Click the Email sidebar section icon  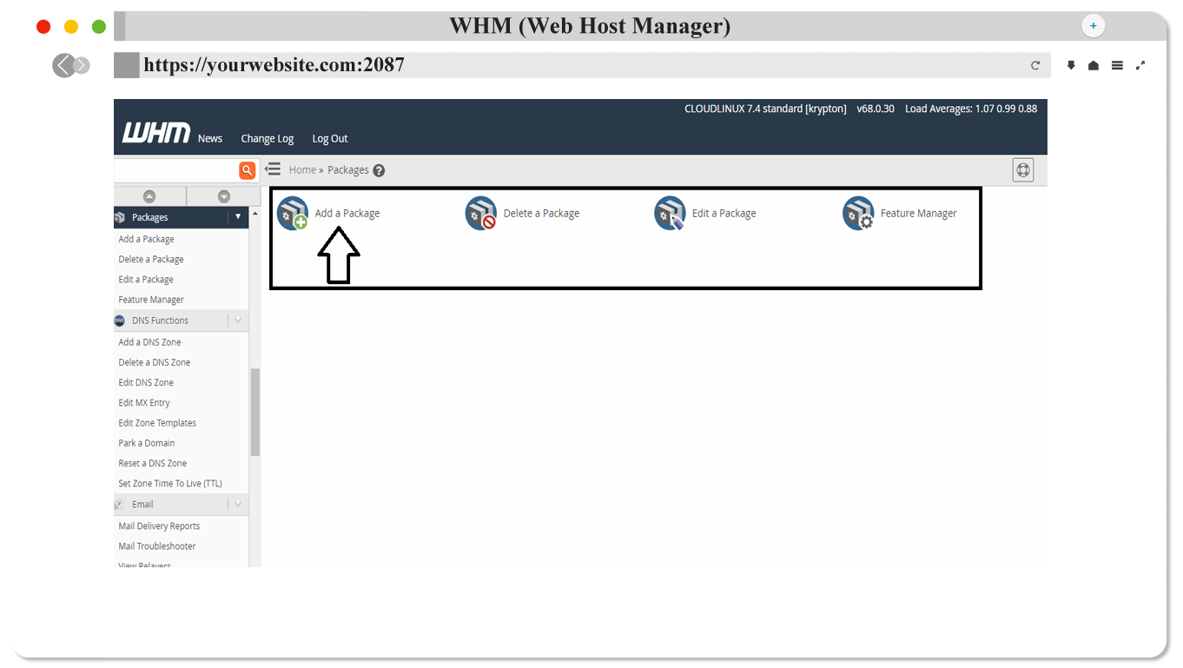click(x=120, y=504)
